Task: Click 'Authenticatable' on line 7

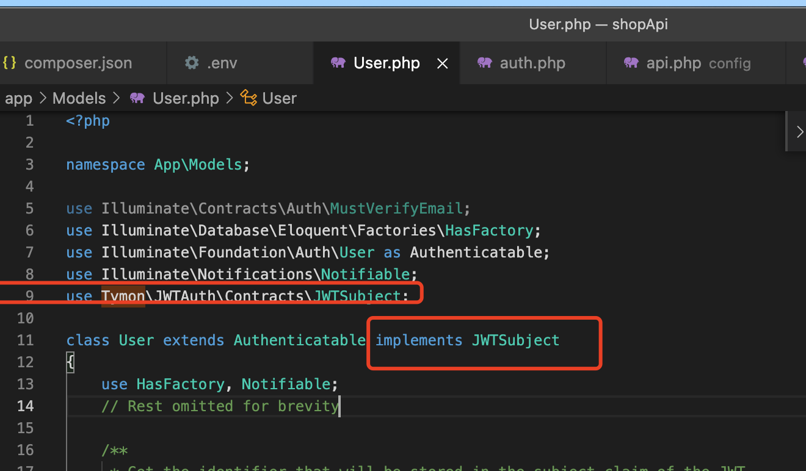Action: coord(476,253)
